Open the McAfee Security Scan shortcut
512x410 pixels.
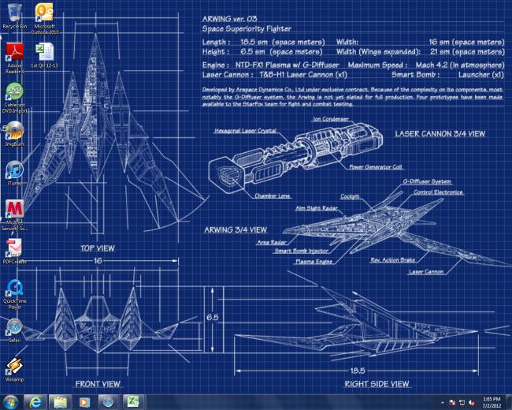[15, 215]
